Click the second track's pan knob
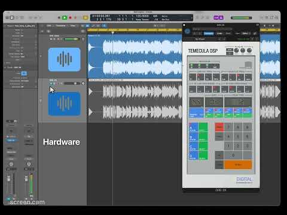Screen dimensions: 287x215 (x=83, y=84)
